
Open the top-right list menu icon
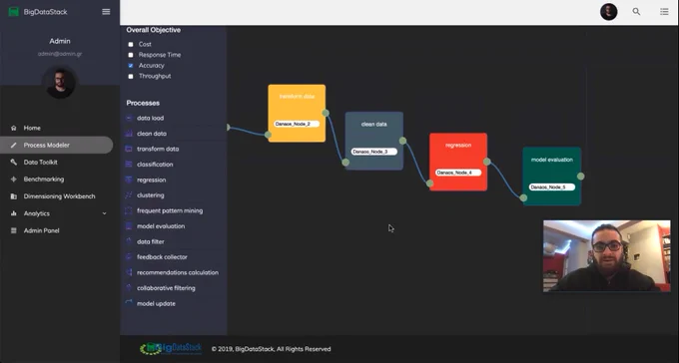click(x=664, y=12)
